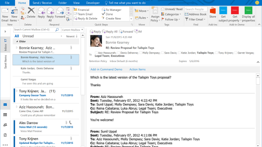Click Create New quick step
Screen dimensions: 262x147
click(x=111, y=19)
